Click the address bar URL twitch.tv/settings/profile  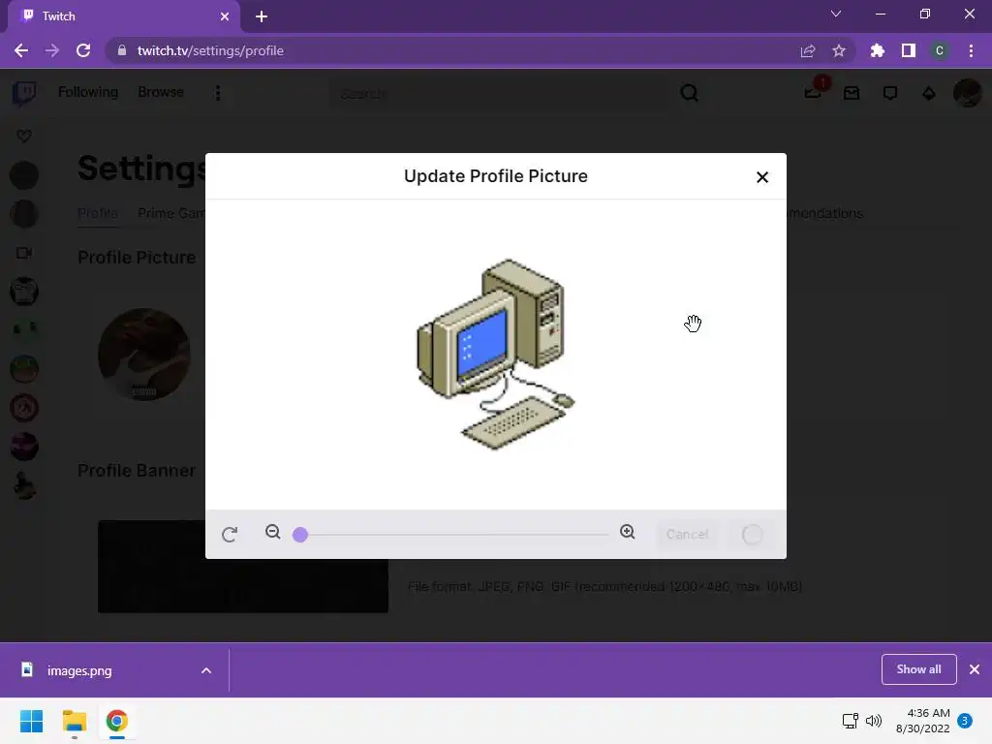[x=210, y=50]
